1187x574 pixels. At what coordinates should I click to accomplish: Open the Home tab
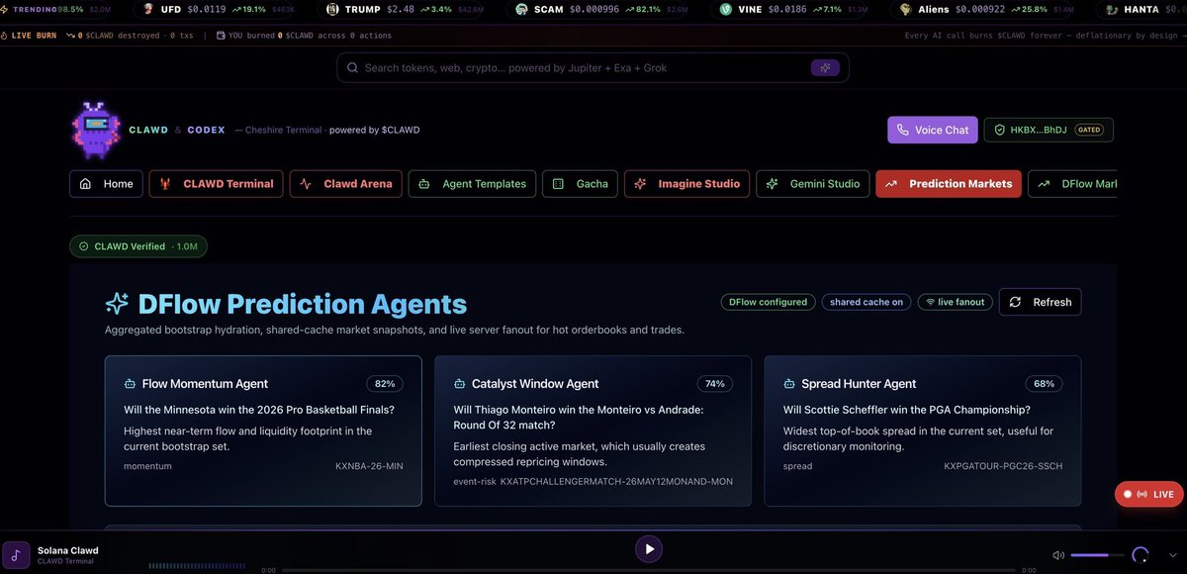coord(107,184)
